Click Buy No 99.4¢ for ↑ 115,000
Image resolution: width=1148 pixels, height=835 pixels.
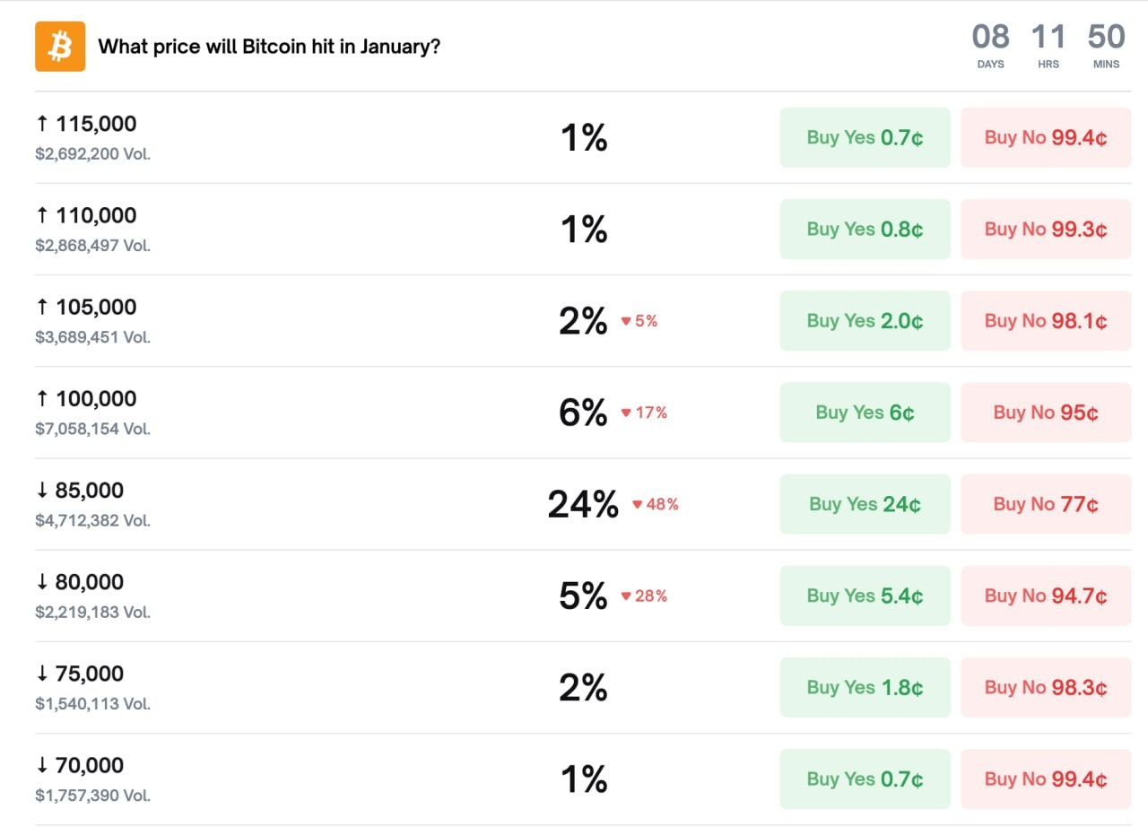pos(1046,137)
